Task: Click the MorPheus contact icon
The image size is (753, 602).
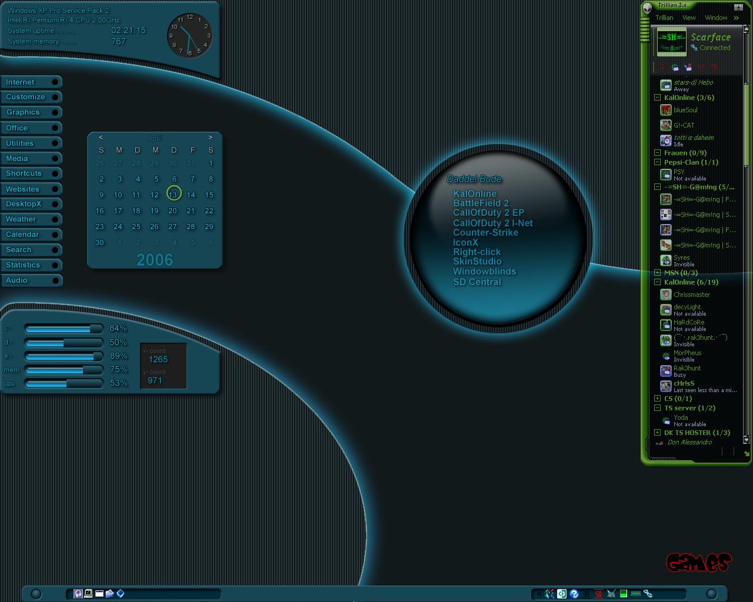Action: coord(666,356)
